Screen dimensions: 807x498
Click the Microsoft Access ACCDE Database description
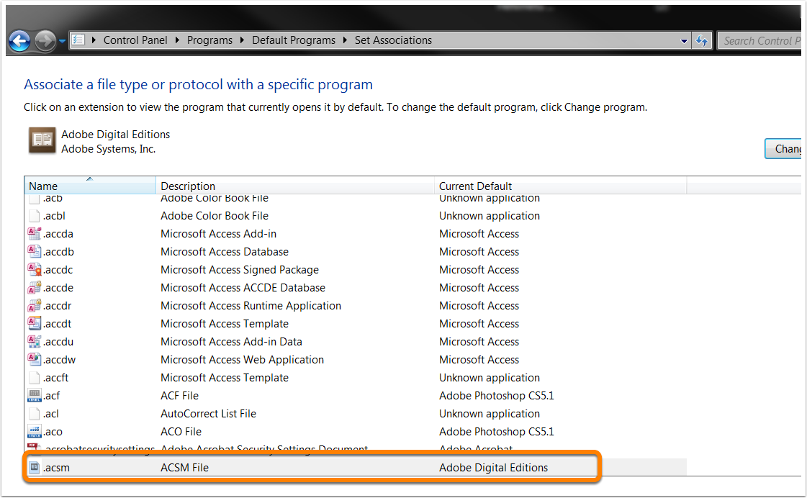243,288
